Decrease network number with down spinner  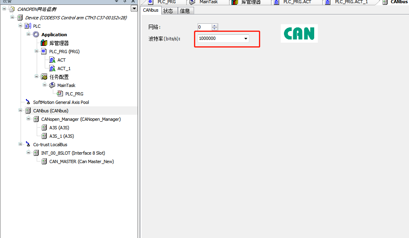point(215,29)
